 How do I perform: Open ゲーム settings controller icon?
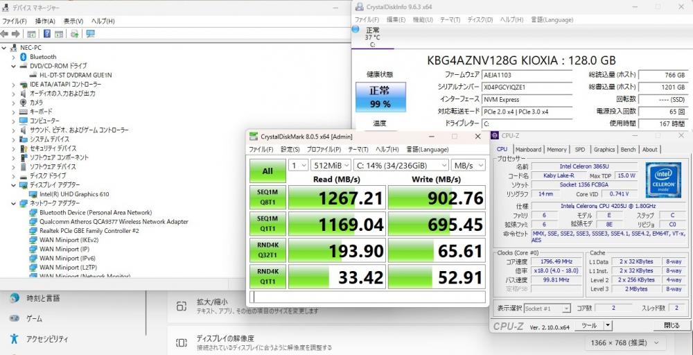point(15,318)
